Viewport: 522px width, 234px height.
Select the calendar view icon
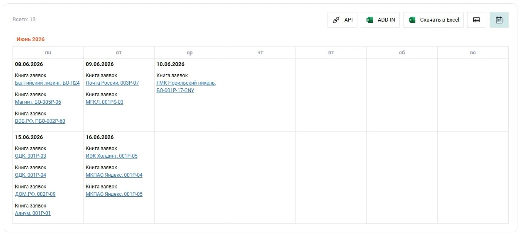tap(499, 20)
